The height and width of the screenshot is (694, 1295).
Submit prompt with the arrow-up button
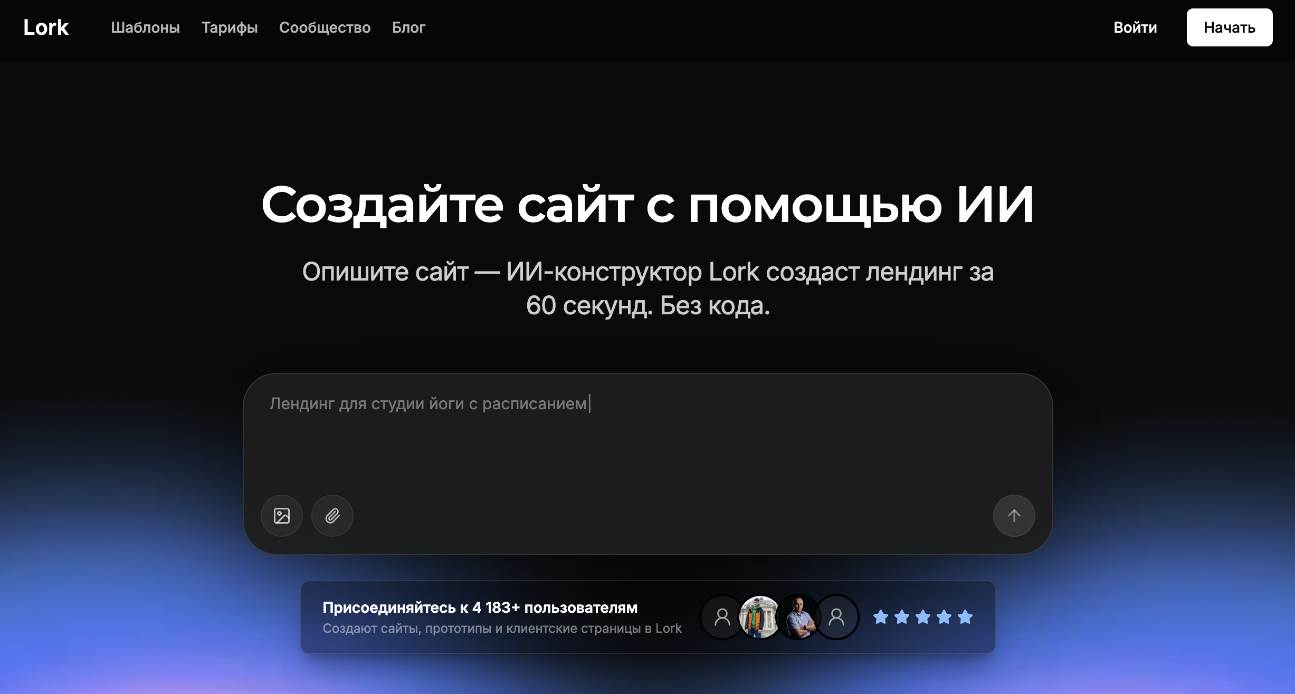pos(1014,516)
